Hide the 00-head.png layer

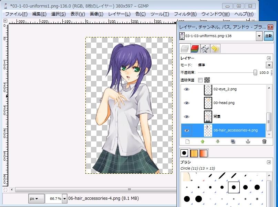pos(186,103)
